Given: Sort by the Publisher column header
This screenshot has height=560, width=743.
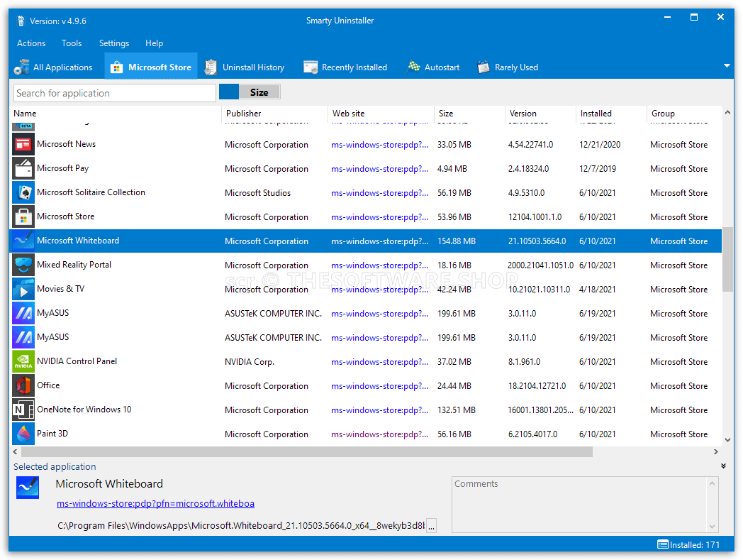Looking at the screenshot, I should point(275,114).
